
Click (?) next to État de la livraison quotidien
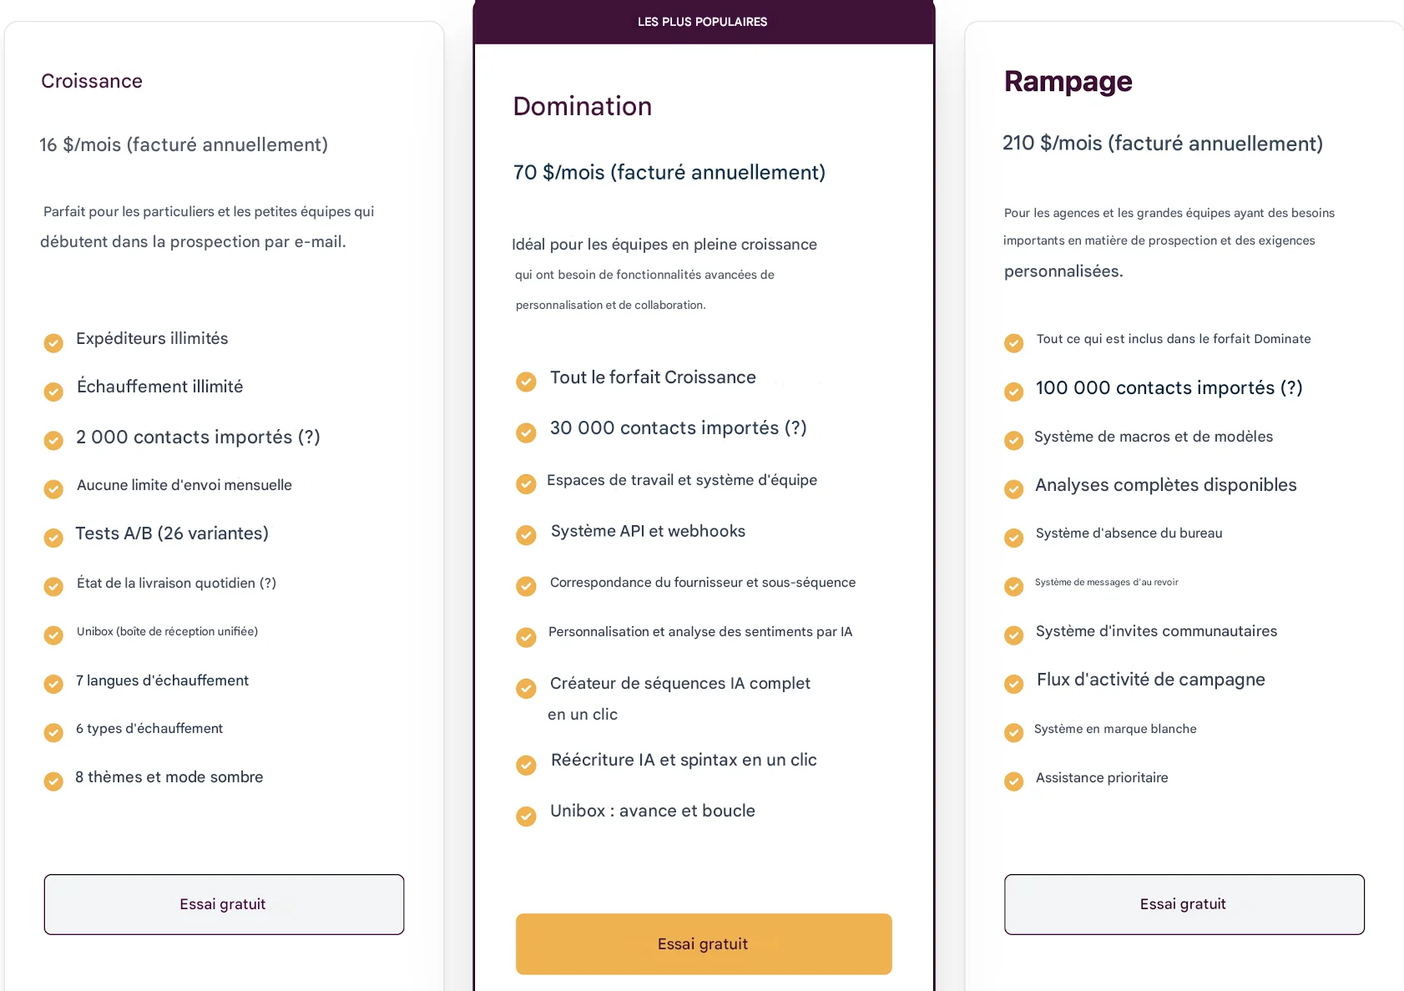click(x=268, y=583)
